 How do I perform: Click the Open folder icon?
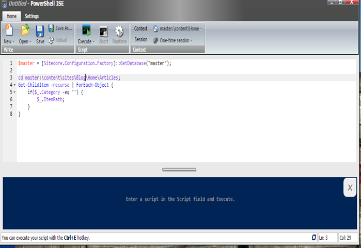[x=25, y=30]
